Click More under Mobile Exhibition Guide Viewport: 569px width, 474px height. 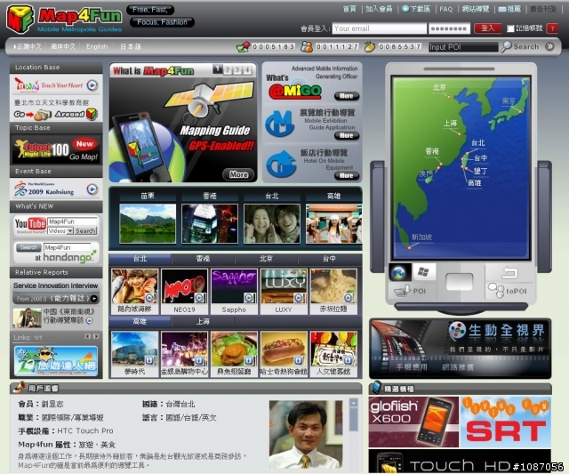[x=347, y=135]
